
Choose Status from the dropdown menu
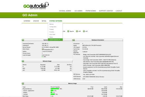[55, 37]
